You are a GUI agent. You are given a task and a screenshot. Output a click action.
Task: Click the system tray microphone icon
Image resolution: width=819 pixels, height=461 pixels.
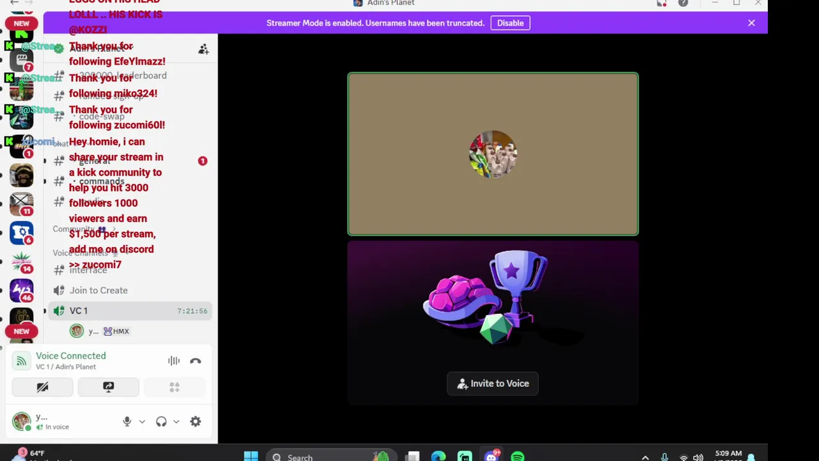coord(664,457)
